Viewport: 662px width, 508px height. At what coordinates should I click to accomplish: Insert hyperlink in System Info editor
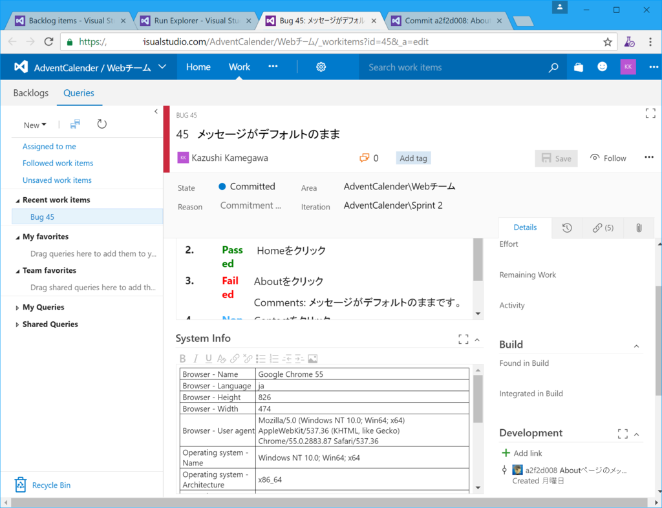coord(234,359)
